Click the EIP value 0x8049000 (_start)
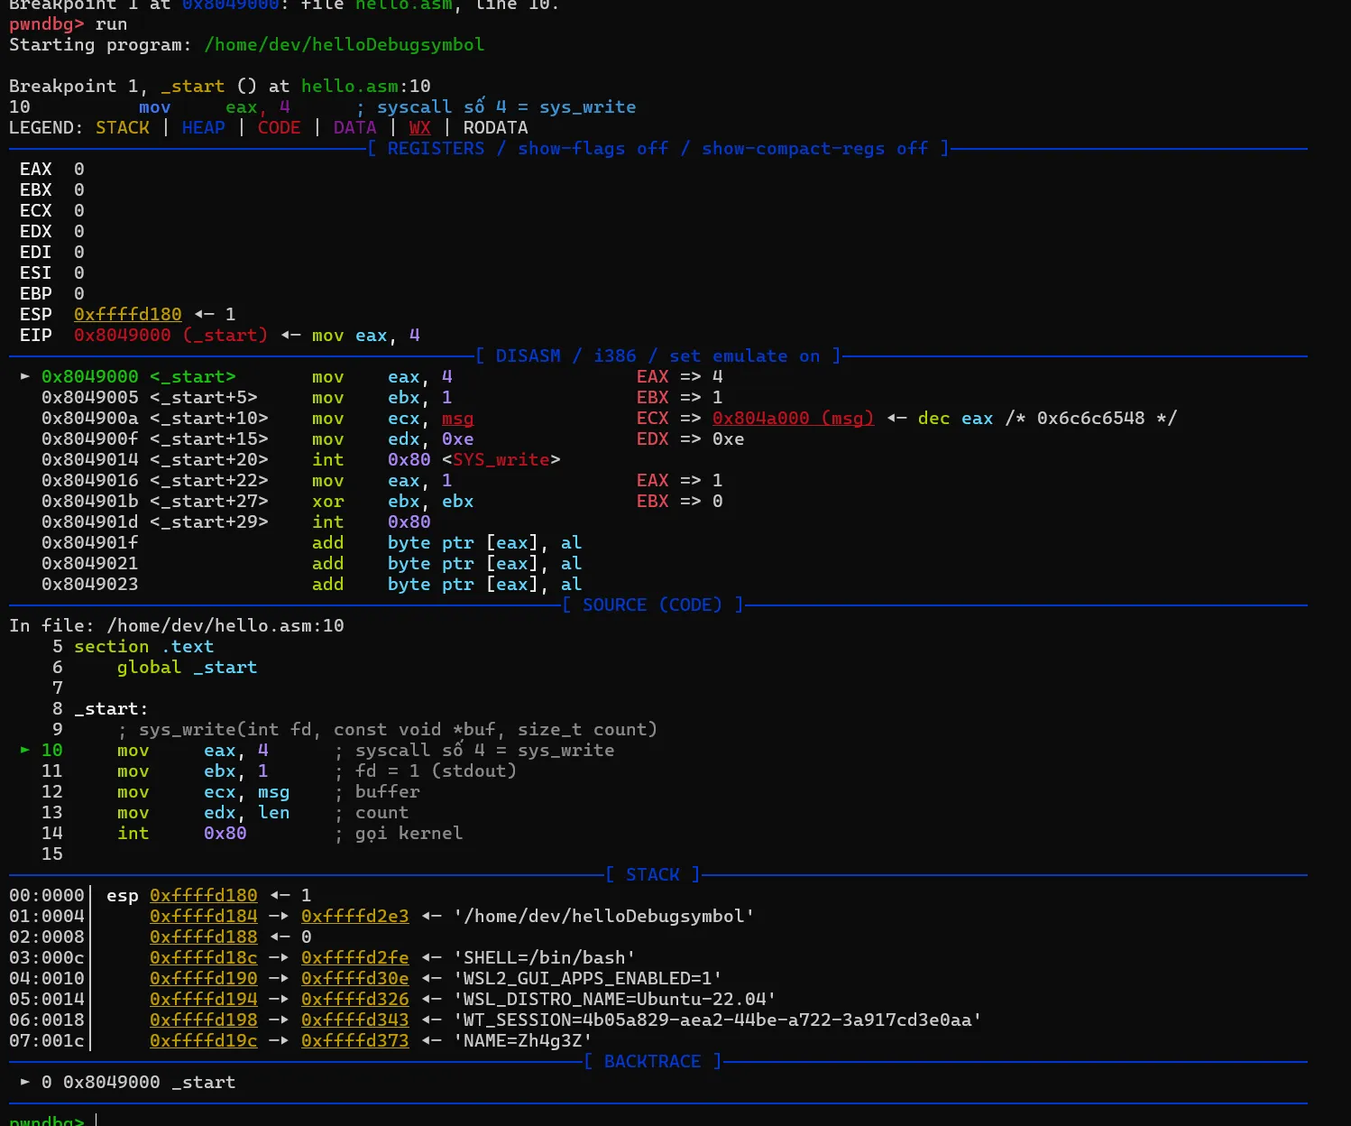The height and width of the screenshot is (1126, 1351). click(x=170, y=335)
